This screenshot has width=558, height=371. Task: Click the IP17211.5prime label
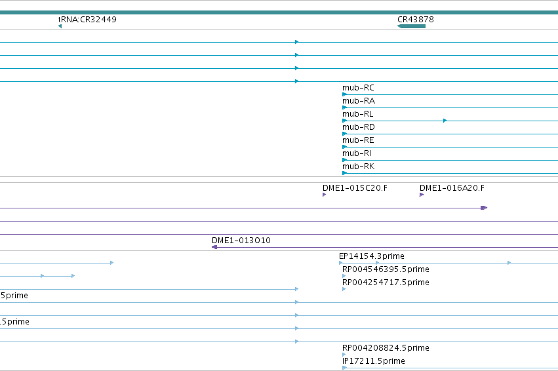374,361
